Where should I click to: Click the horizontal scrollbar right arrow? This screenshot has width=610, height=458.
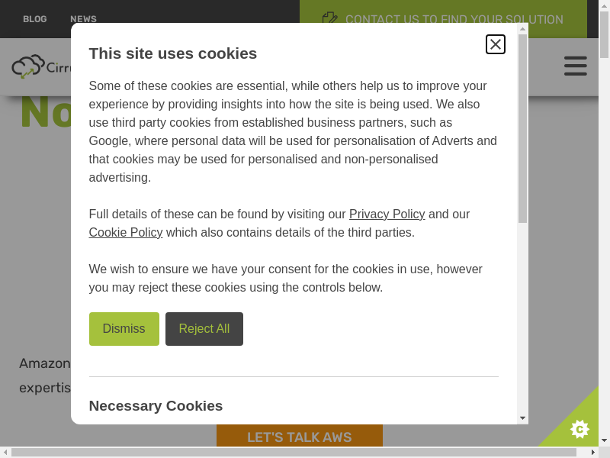(593, 453)
